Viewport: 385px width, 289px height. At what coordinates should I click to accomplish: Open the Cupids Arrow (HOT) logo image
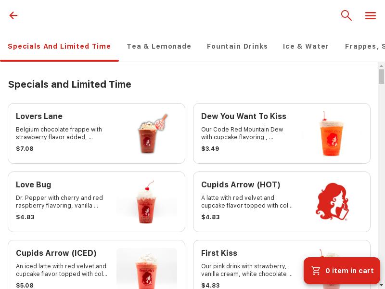(x=332, y=201)
